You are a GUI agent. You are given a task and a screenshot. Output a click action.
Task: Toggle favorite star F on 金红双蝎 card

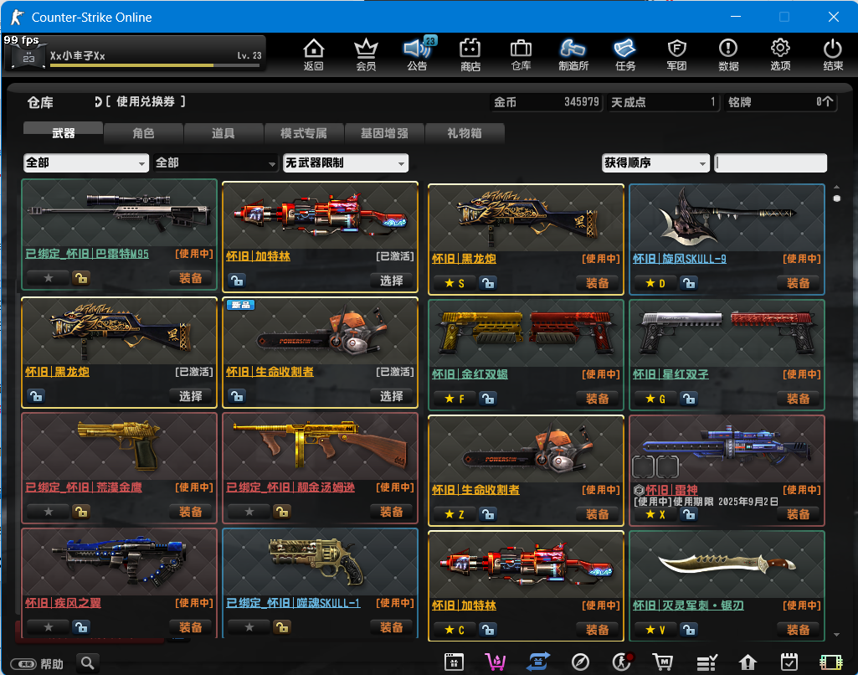point(455,399)
